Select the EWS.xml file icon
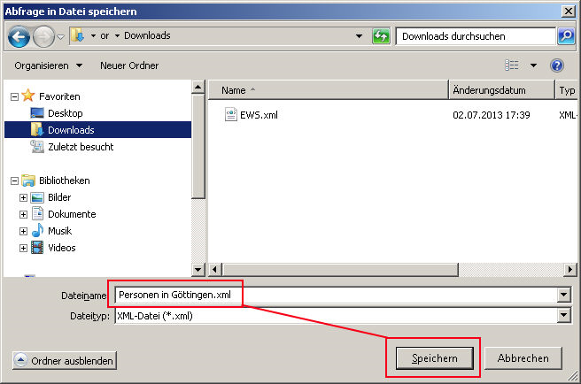Image resolution: width=581 pixels, height=384 pixels. coord(231,115)
